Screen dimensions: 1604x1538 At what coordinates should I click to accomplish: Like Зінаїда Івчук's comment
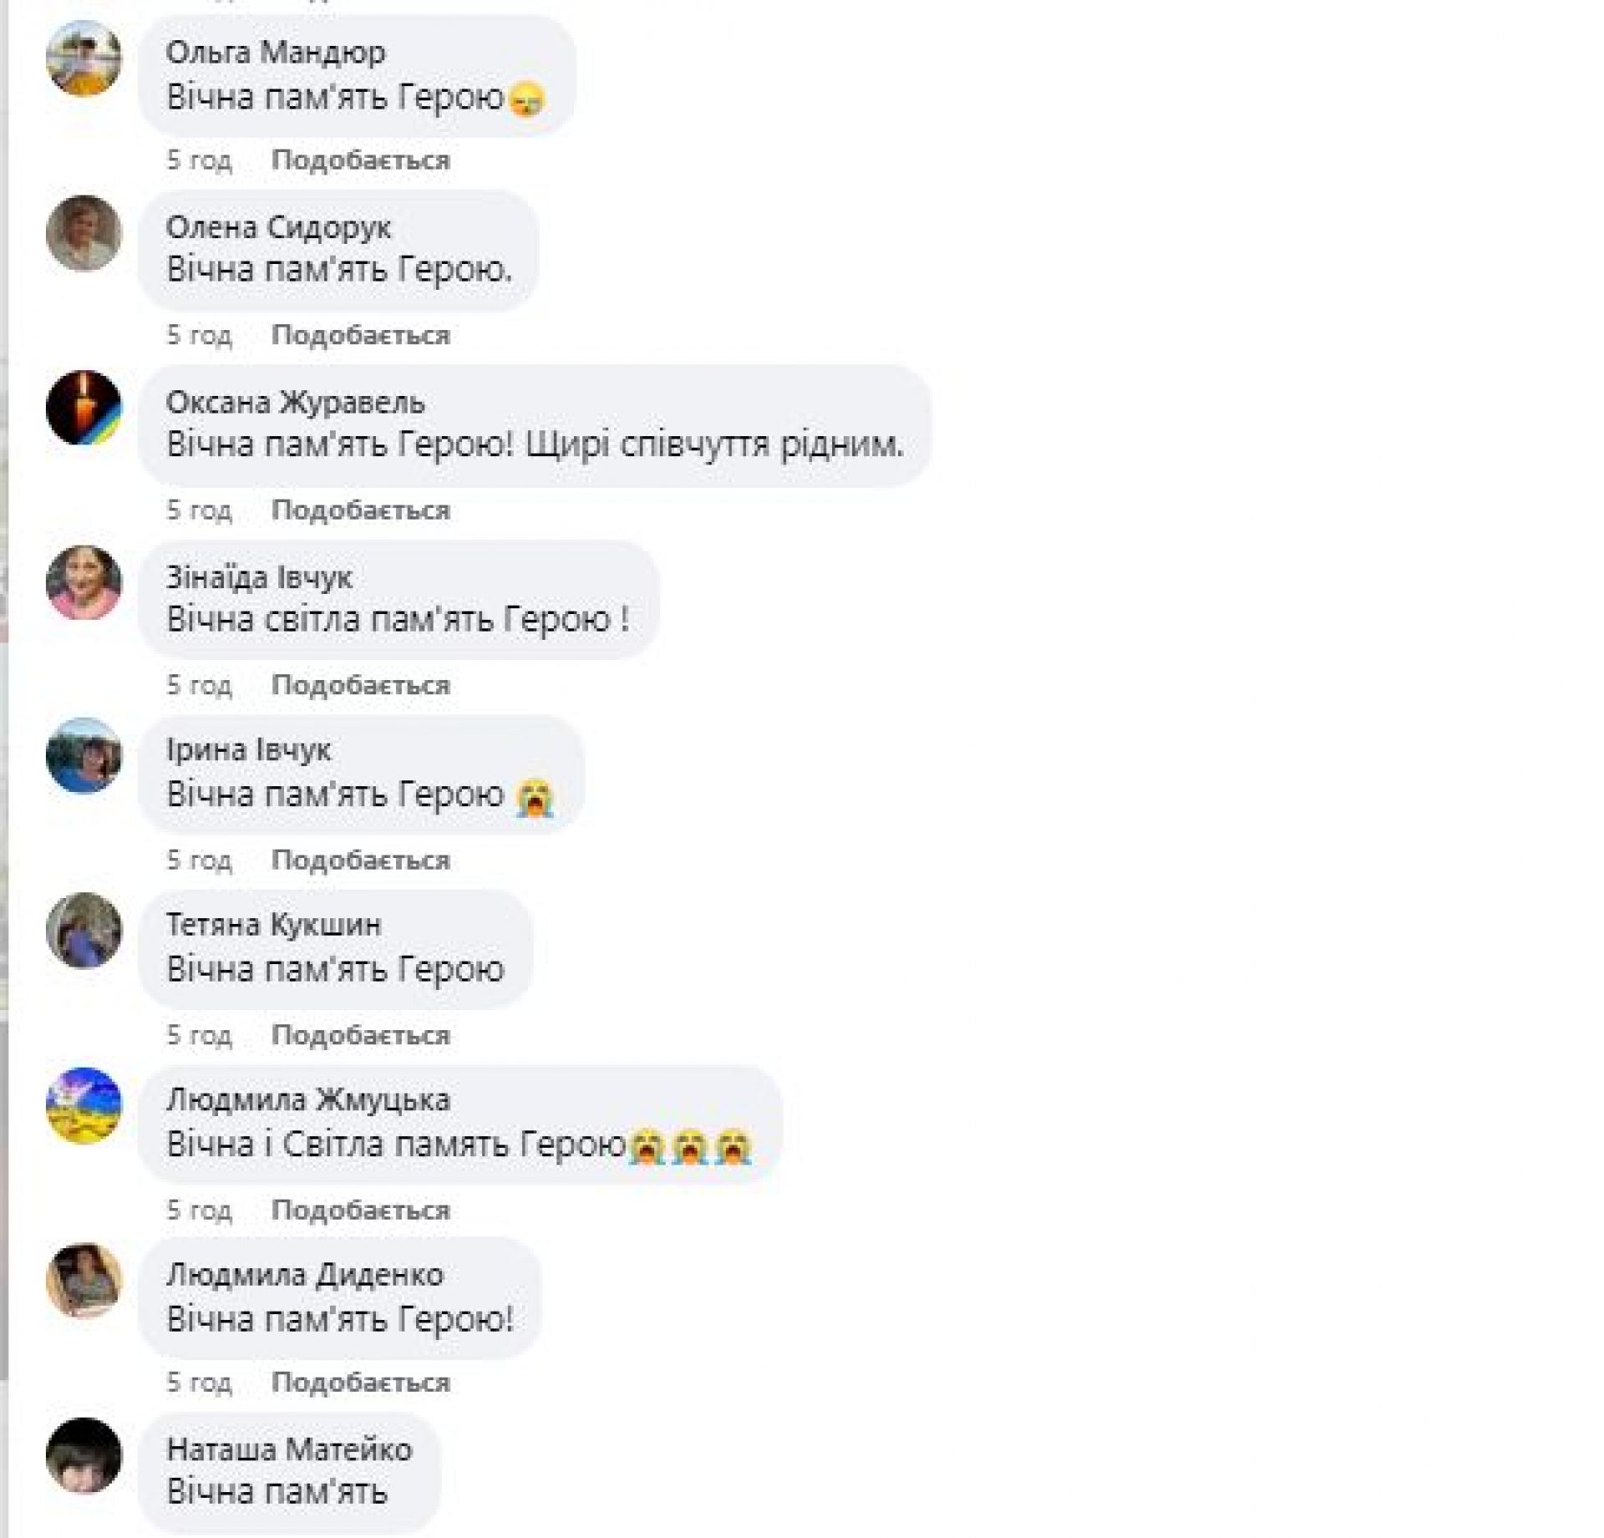point(361,685)
